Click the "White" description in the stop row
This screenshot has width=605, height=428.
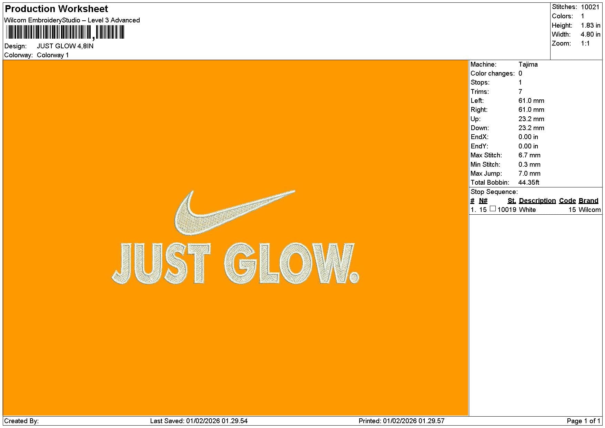tap(527, 210)
